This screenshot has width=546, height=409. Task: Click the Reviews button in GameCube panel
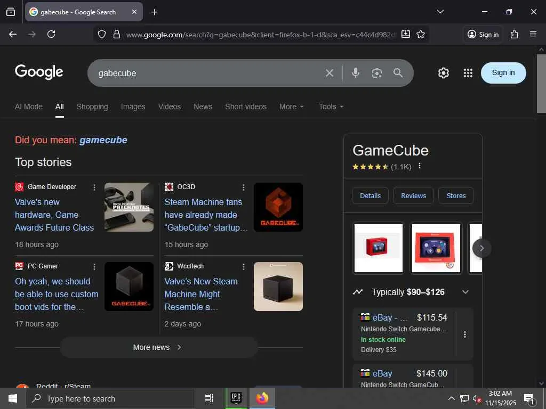pyautogui.click(x=413, y=195)
